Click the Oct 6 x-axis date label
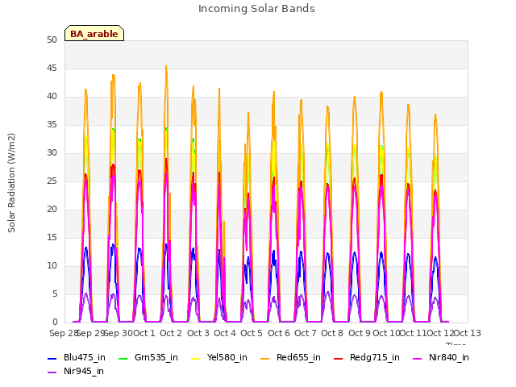The height and width of the screenshot is (387, 516). pos(279,333)
